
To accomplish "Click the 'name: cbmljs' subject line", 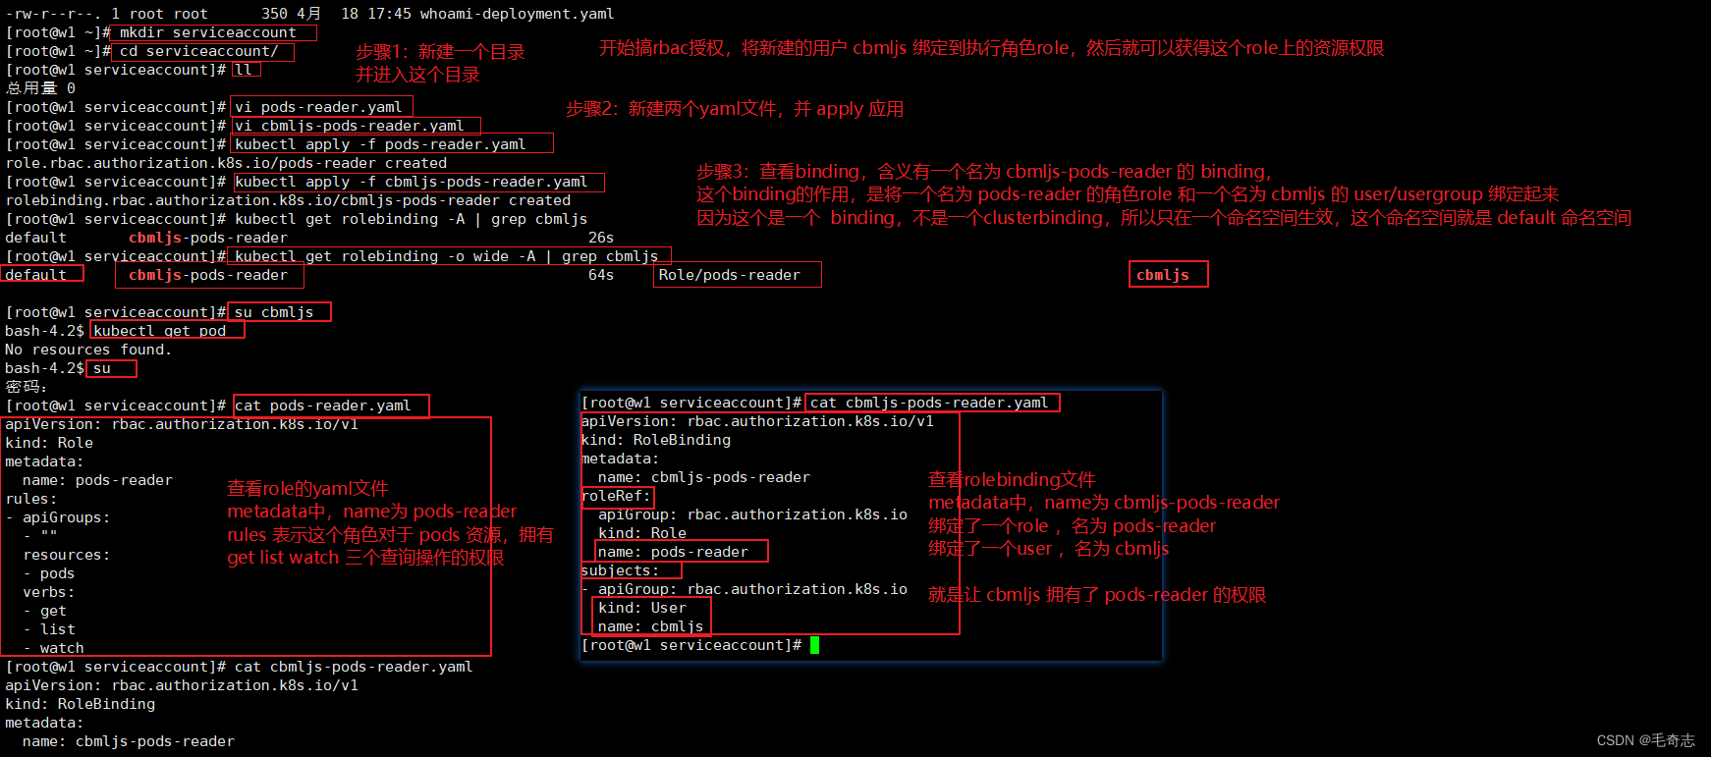I will tap(651, 626).
